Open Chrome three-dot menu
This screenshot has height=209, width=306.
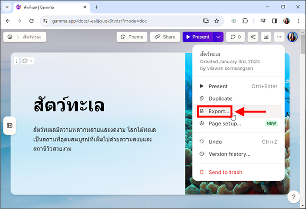click(298, 21)
